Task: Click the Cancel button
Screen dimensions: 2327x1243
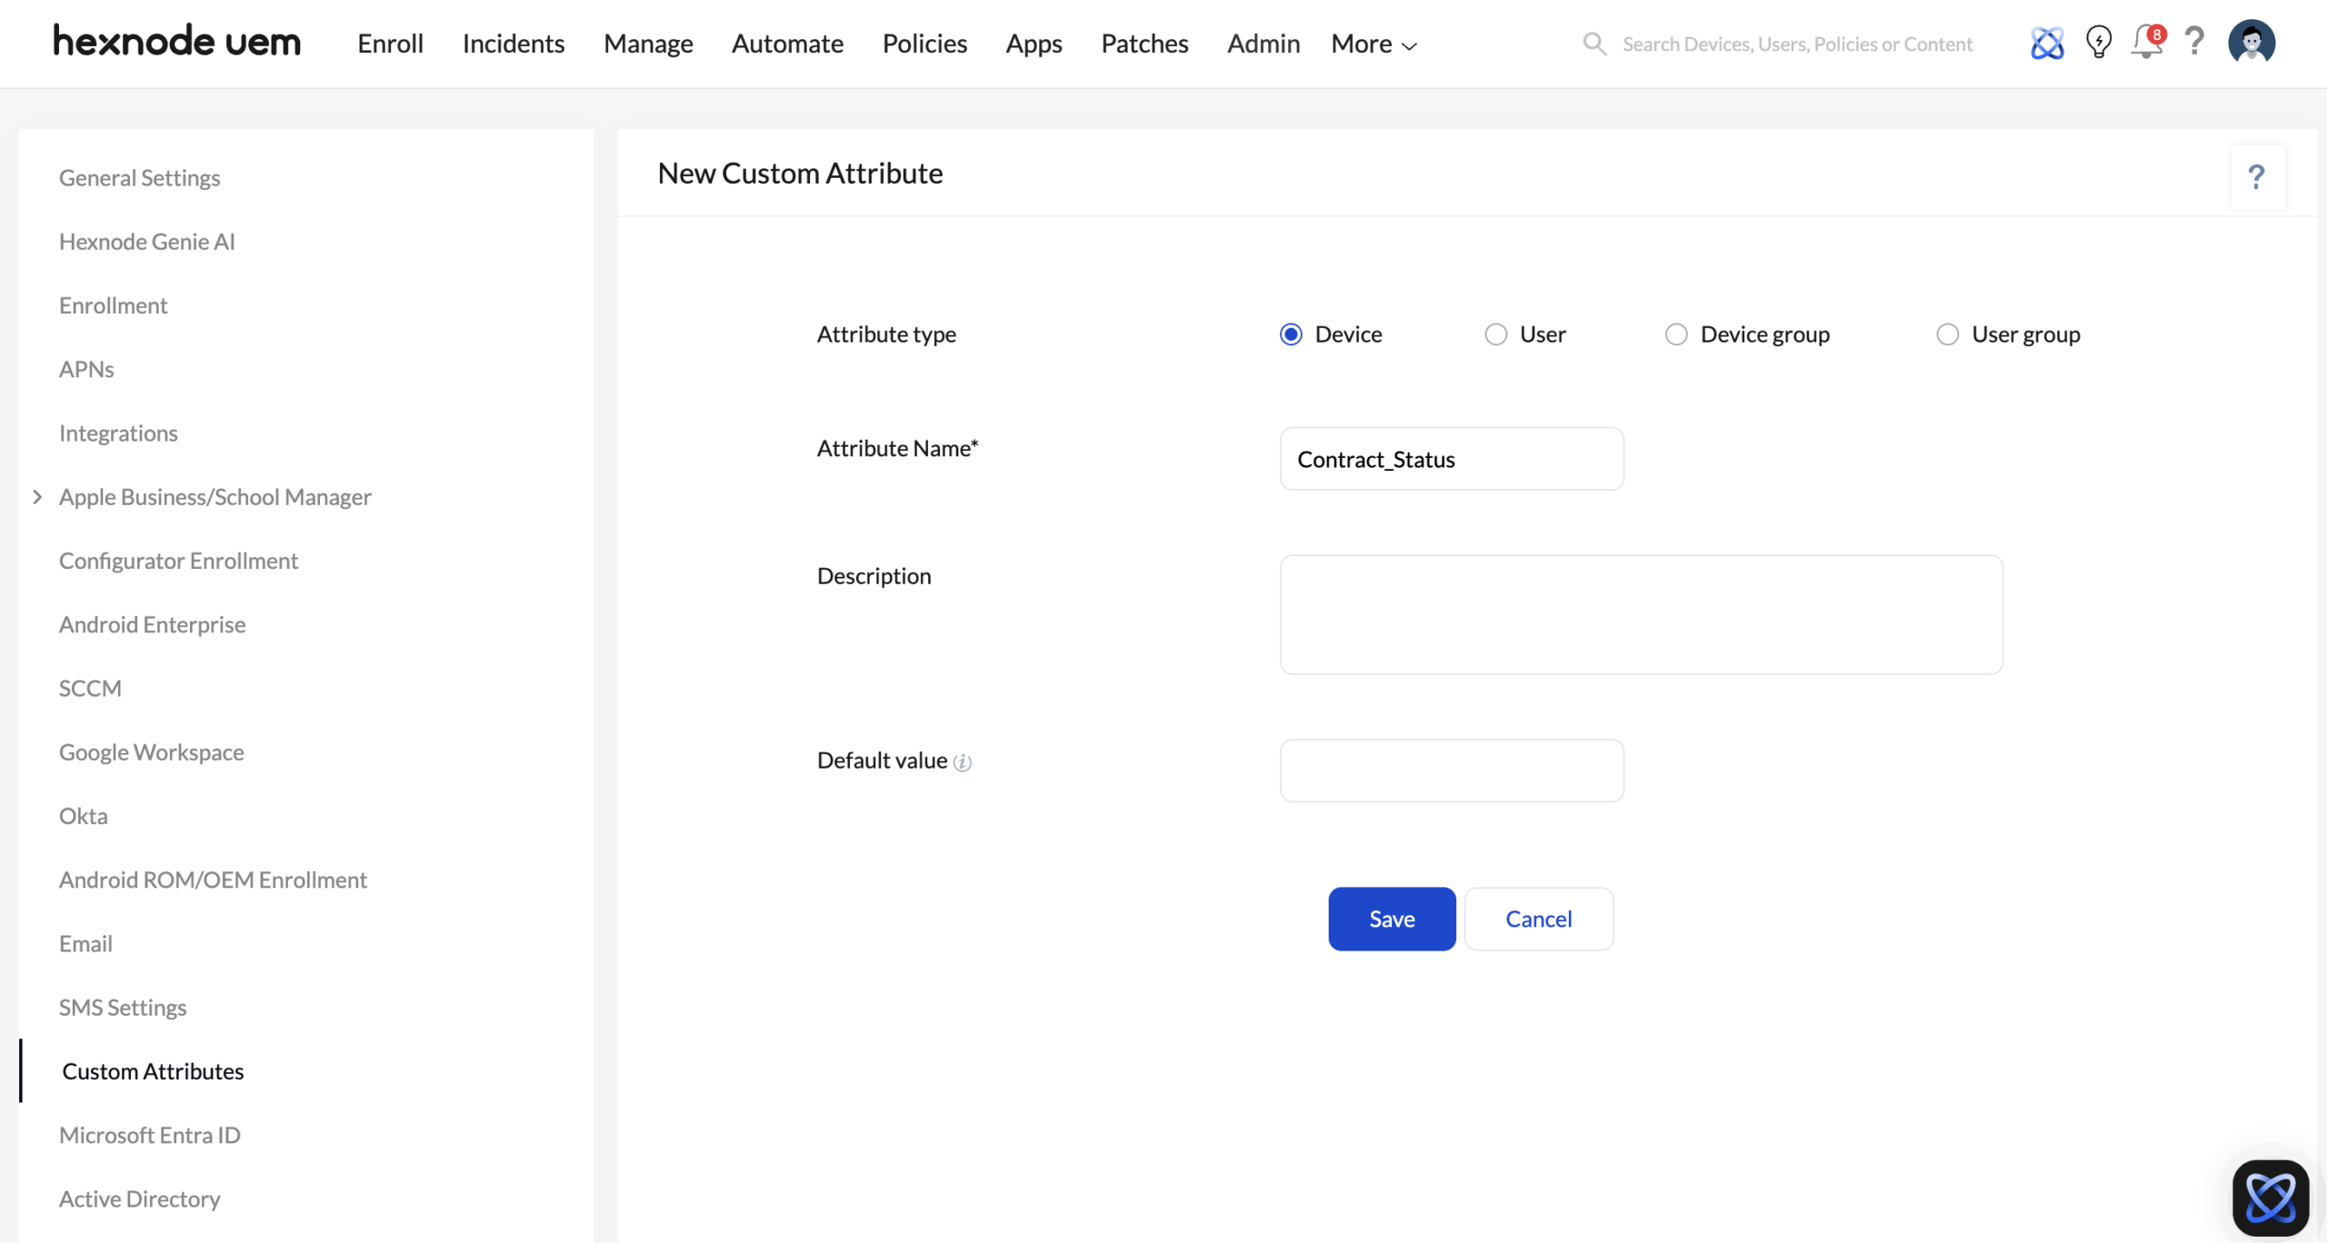Action: 1538,919
